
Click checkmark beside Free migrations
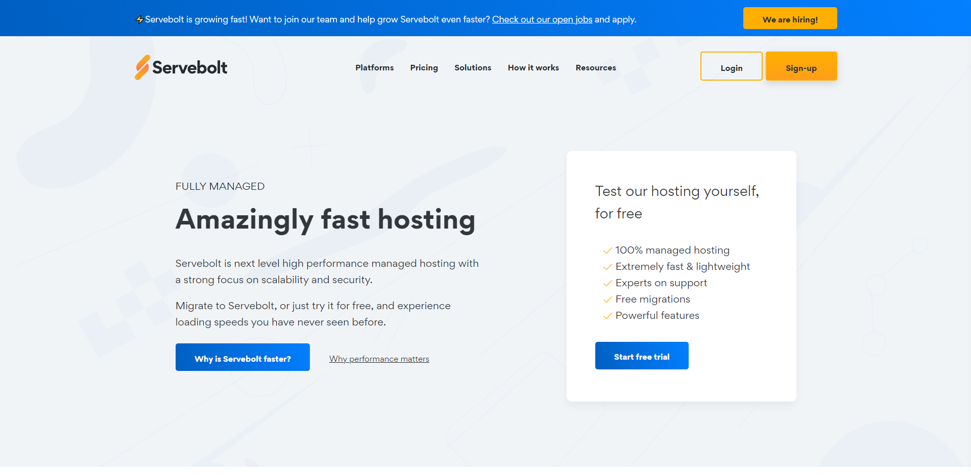608,299
